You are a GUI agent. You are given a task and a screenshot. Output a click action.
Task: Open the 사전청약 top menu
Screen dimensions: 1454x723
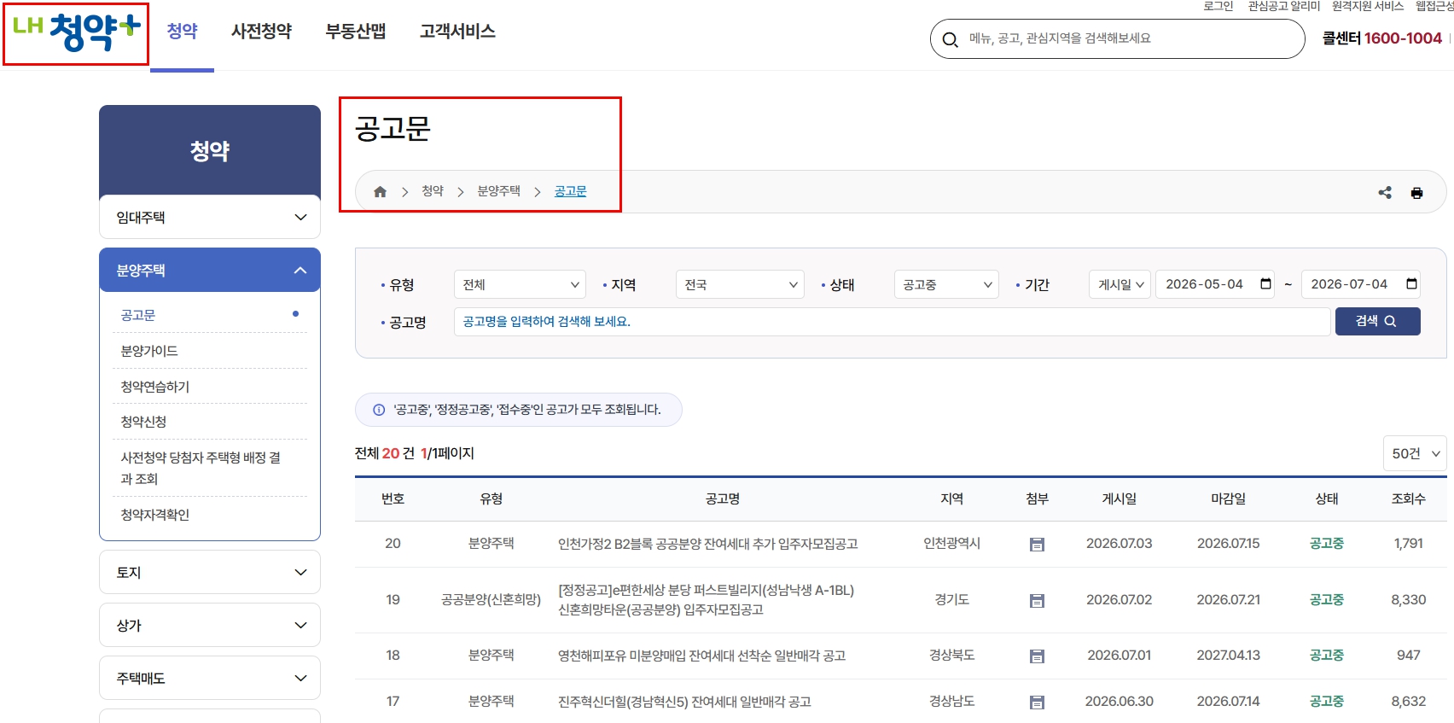(x=262, y=32)
